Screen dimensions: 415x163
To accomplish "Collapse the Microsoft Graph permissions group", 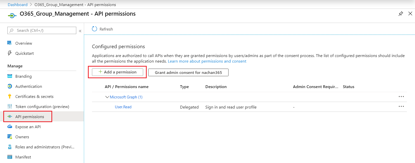I will (107, 97).
